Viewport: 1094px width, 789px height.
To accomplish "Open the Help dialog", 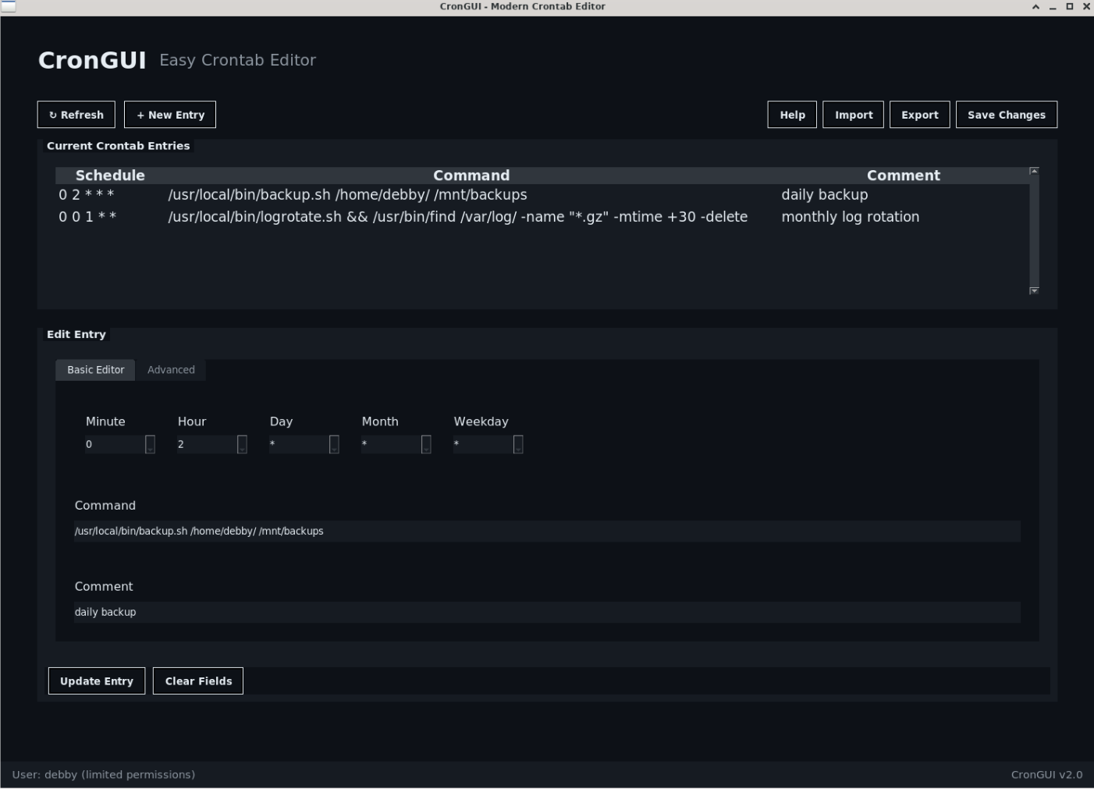I will tap(791, 115).
